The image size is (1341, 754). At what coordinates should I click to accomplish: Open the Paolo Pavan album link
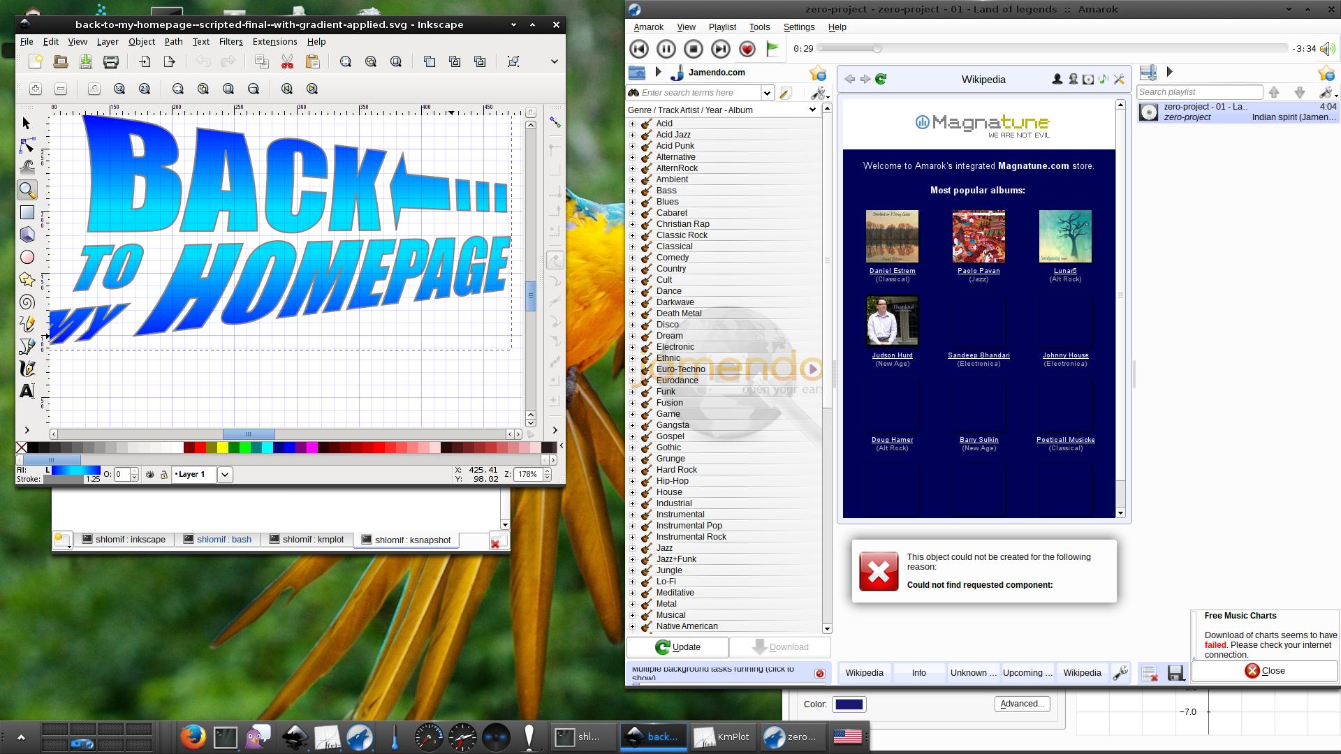point(979,271)
